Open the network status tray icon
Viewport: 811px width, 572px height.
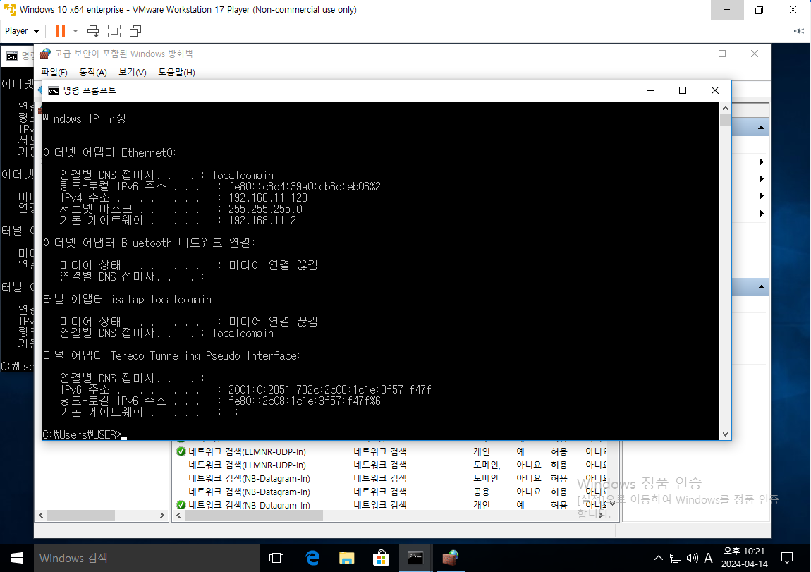coord(676,558)
